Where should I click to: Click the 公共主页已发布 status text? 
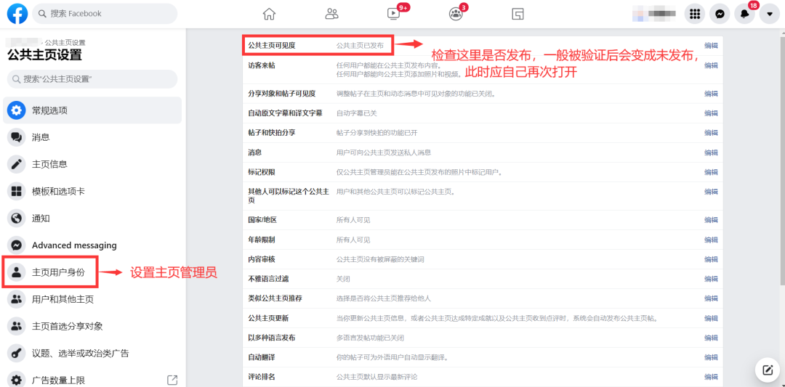tap(360, 46)
